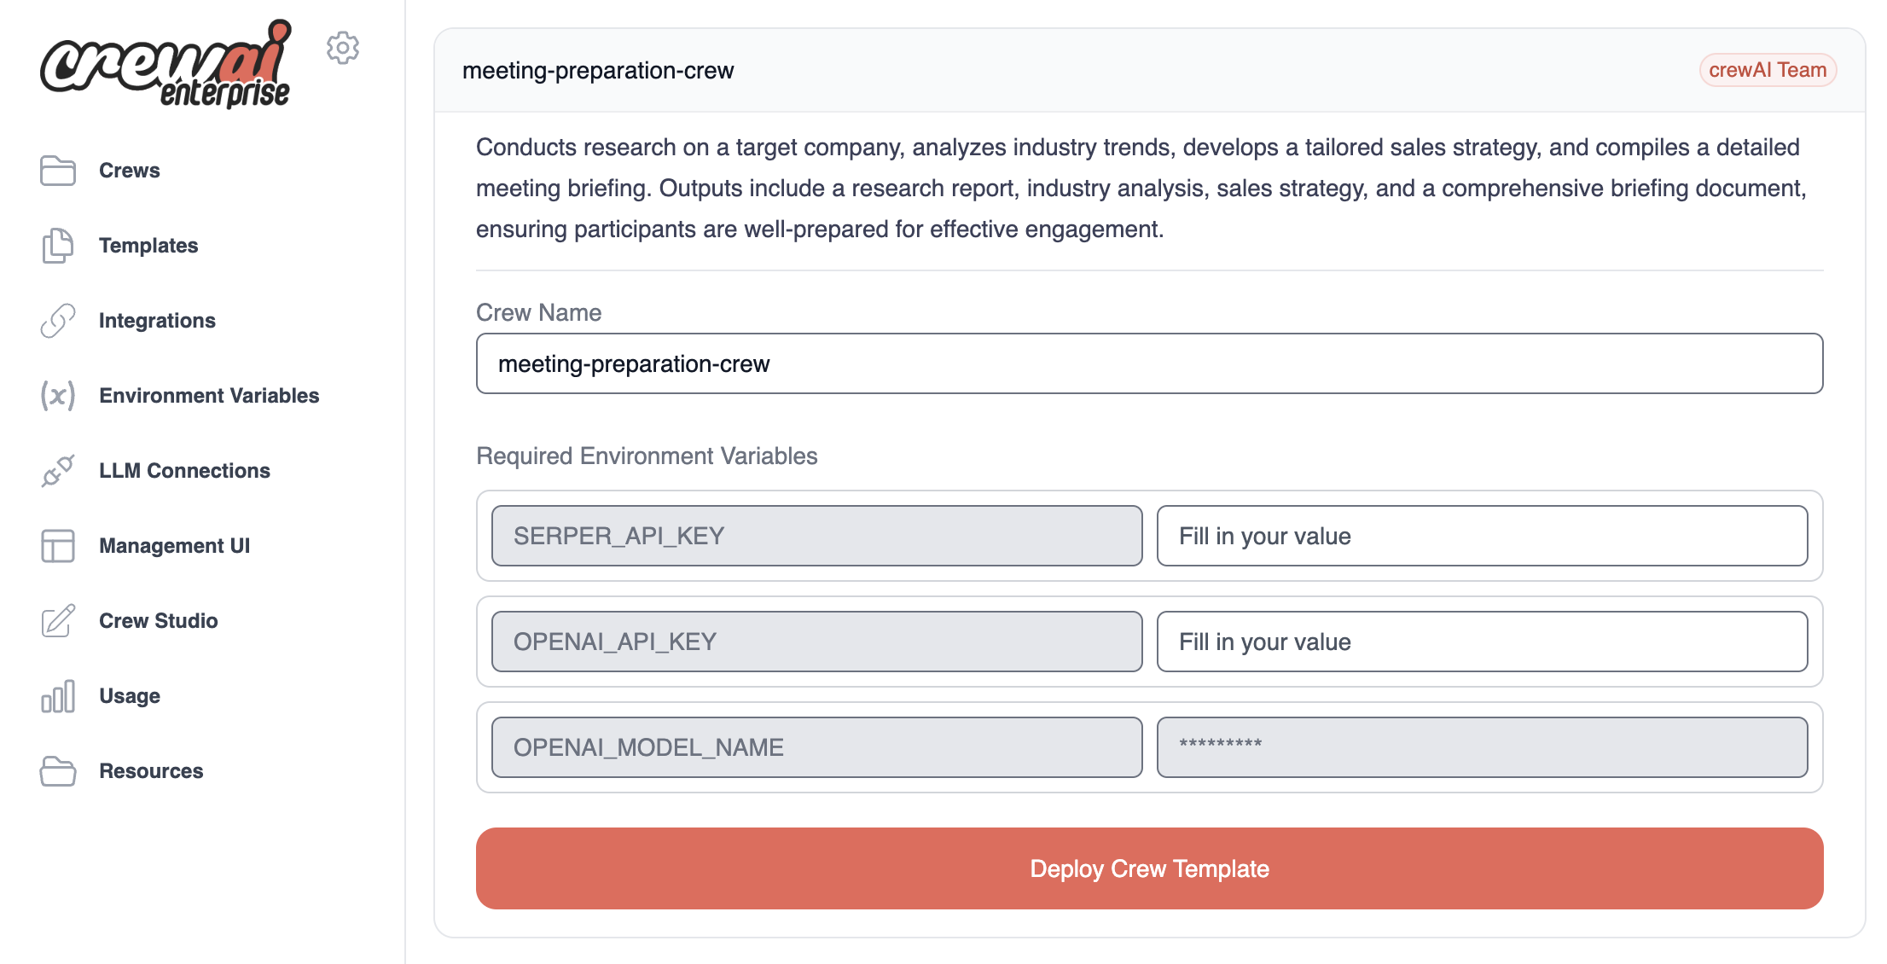This screenshot has width=1887, height=964.
Task: Click the Usage bar chart icon
Action: pyautogui.click(x=58, y=696)
